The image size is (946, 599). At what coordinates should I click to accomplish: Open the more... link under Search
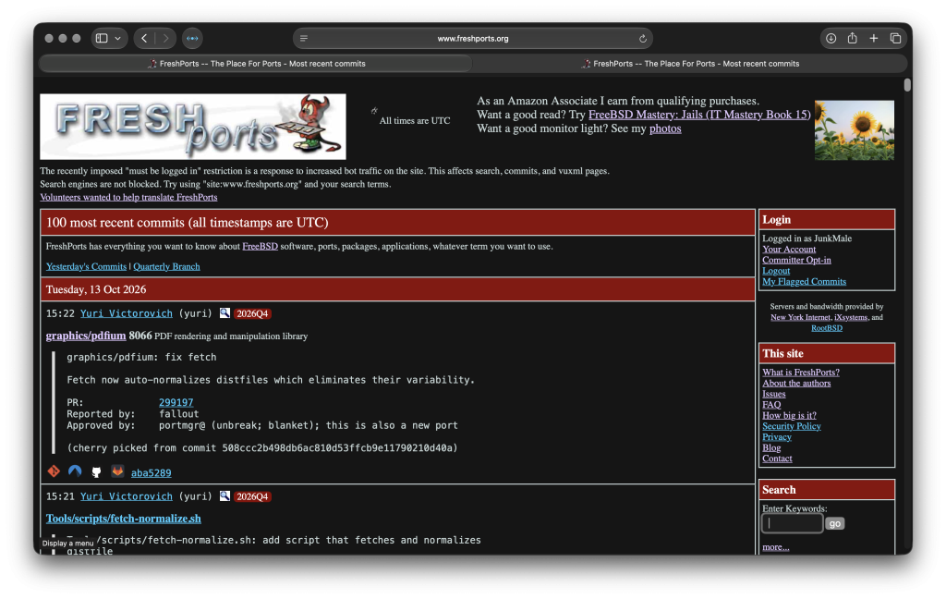(775, 547)
